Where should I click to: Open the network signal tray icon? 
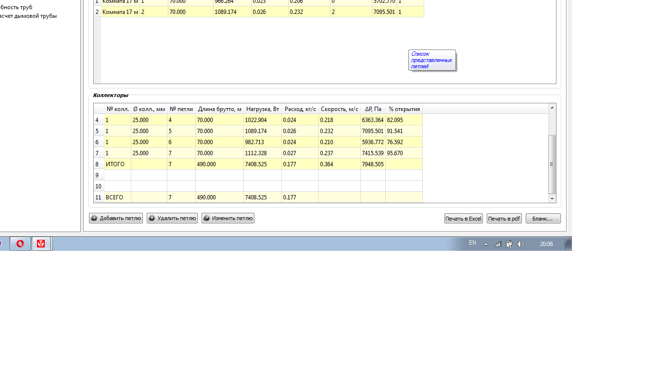point(498,244)
